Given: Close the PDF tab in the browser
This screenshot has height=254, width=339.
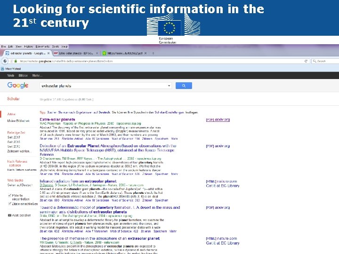Looking at the screenshot, I should coord(145,53).
